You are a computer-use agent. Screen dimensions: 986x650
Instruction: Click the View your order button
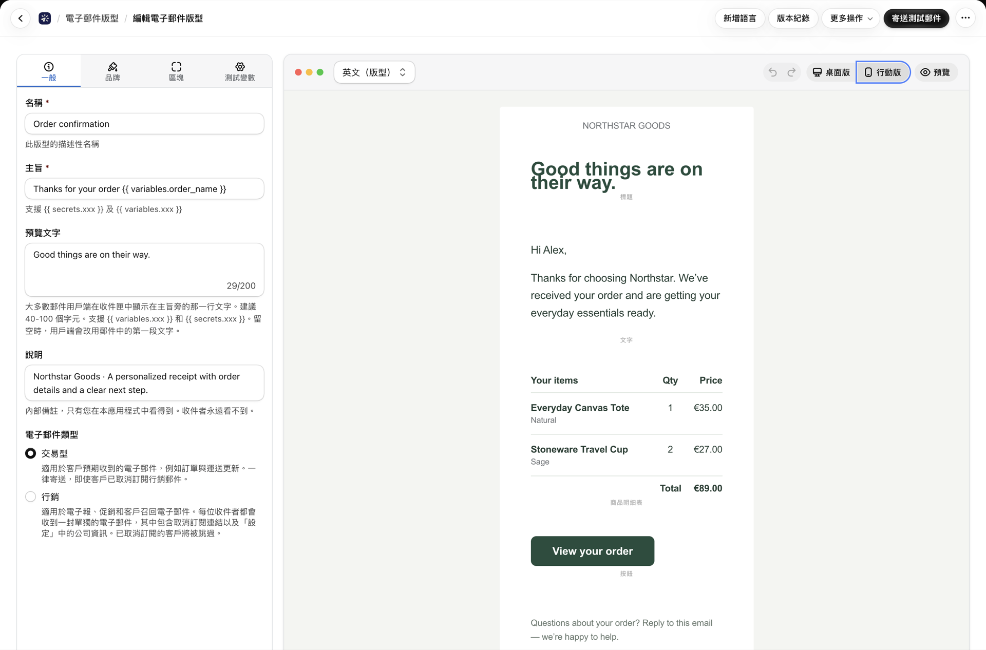pyautogui.click(x=592, y=551)
